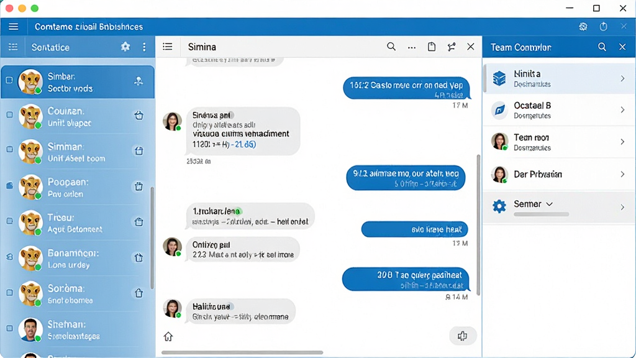Tick the checkbox for the Couiaen contact
Screen dimensions: 636x358
[x=9, y=115]
